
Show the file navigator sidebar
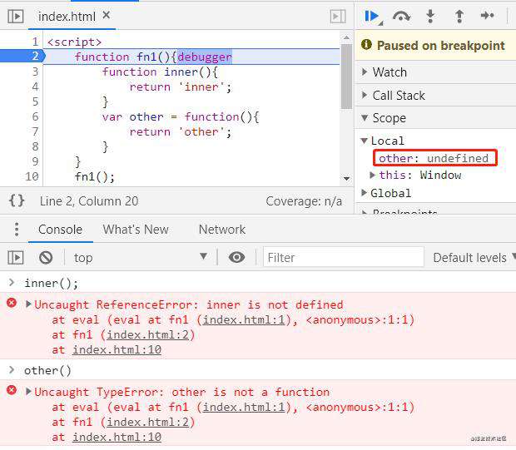[16, 16]
